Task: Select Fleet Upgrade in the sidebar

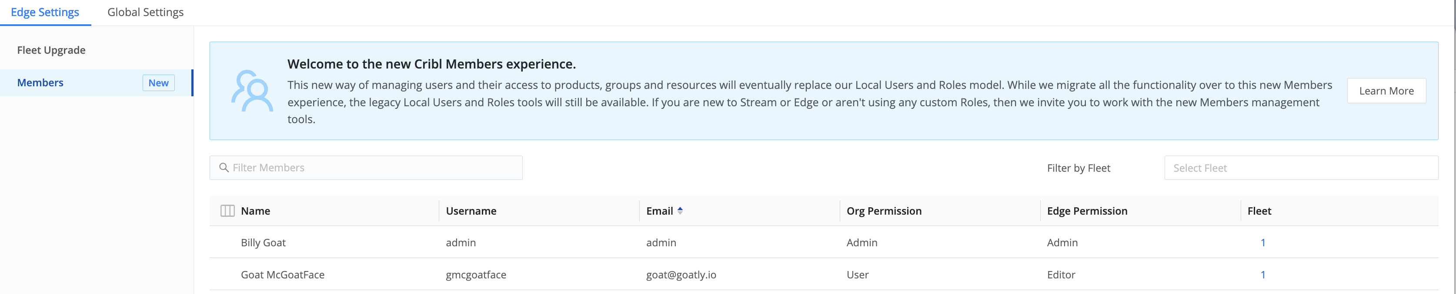Action: point(51,49)
